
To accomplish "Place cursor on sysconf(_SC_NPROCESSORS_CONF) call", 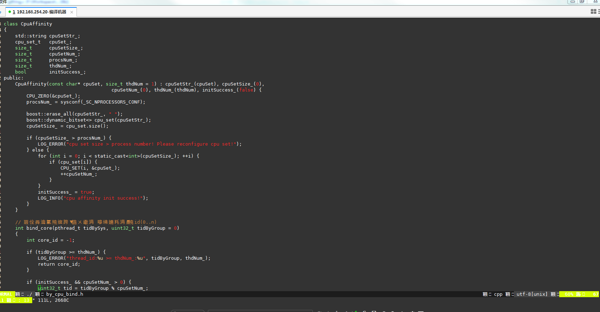I will click(102, 102).
